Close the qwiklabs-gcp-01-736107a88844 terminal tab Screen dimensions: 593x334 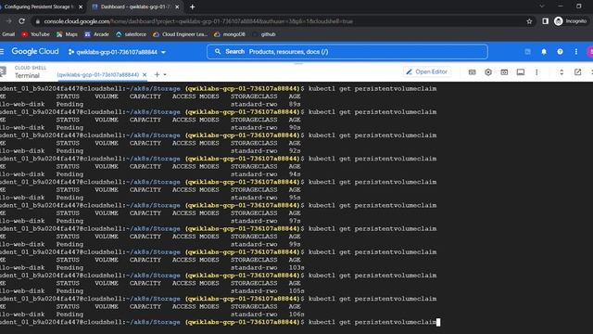click(x=145, y=75)
